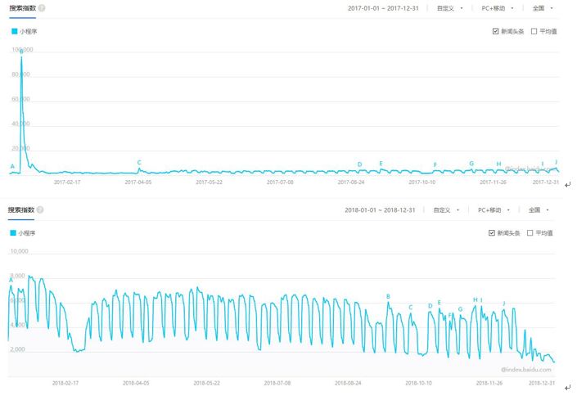Screen dimensions: 577x396
Task: Uncheck 新闻头条 checkbox in the 2017 chart
Action: tap(496, 31)
